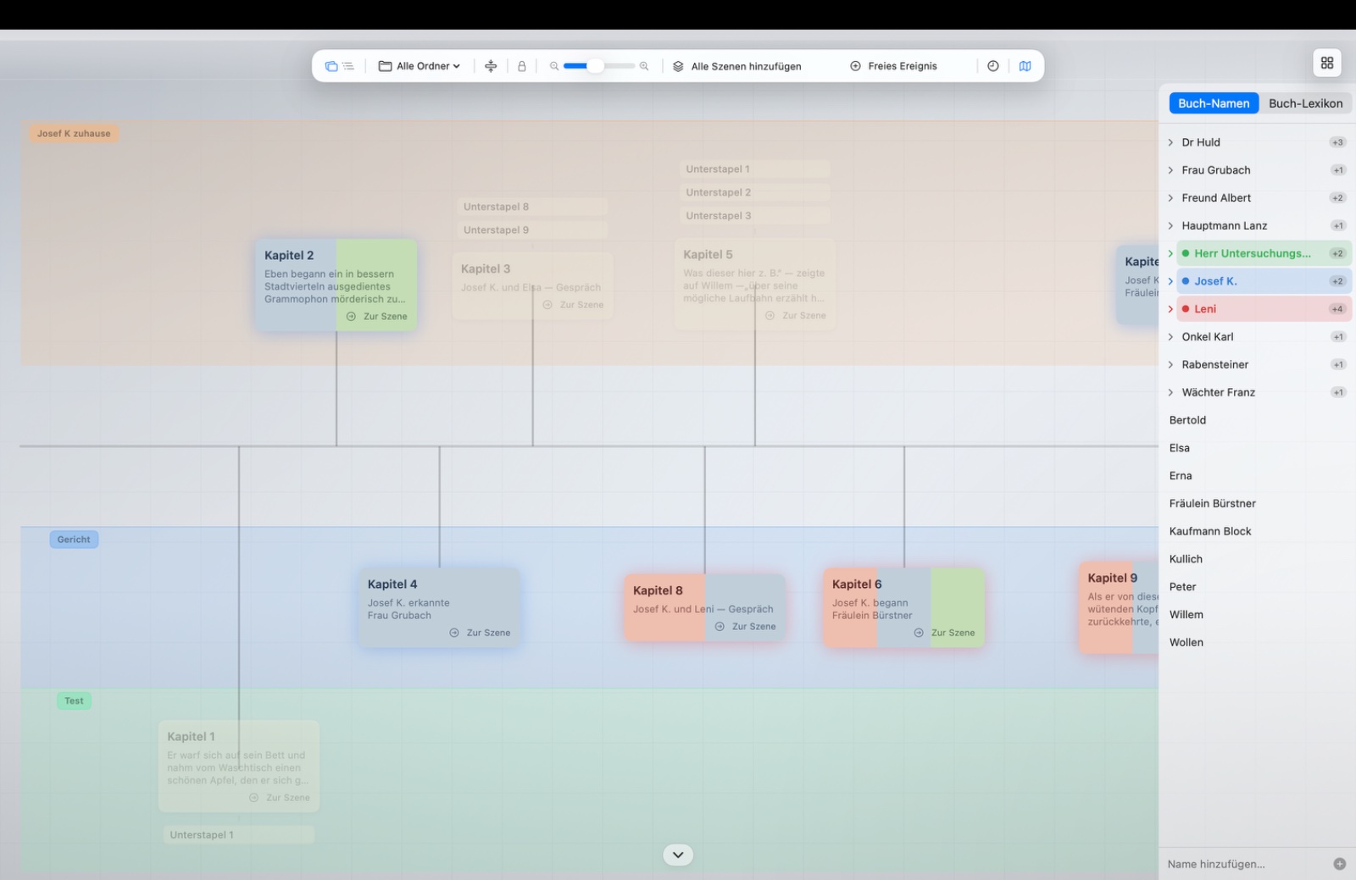Select Elsa in the name list
The height and width of the screenshot is (880, 1356).
coord(1179,448)
